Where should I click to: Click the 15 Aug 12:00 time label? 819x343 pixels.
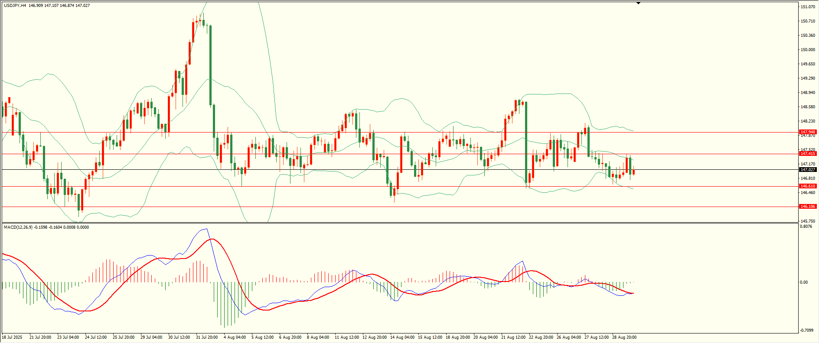click(430, 337)
